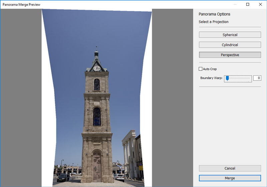Choose the Cylindrical projection
This screenshot has width=267, height=187.
point(230,45)
